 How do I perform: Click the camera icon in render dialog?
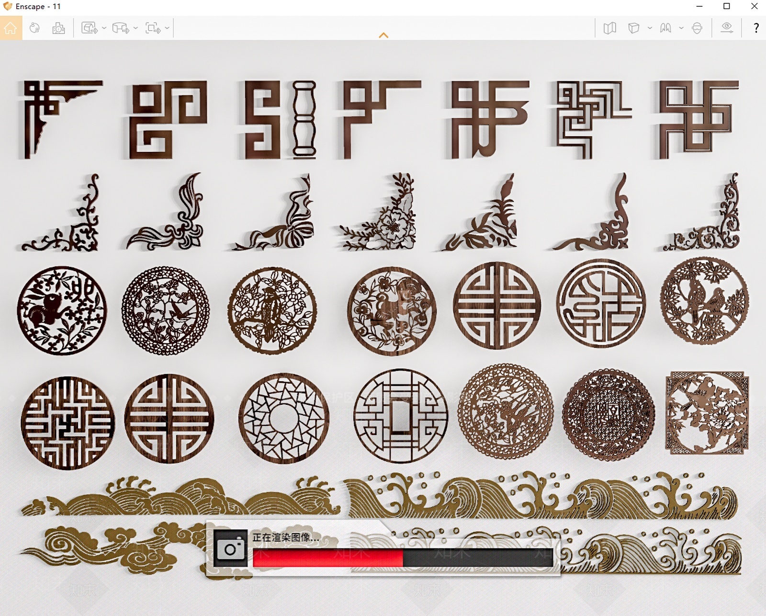click(230, 548)
